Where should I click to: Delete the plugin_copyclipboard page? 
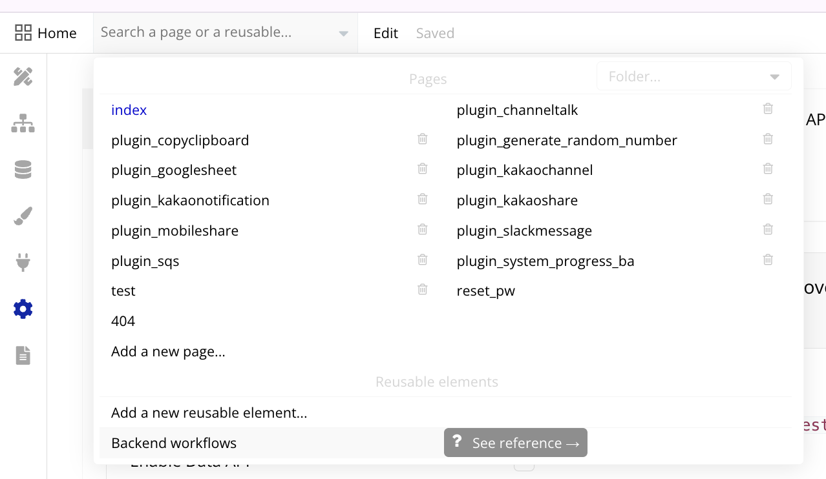[423, 139]
